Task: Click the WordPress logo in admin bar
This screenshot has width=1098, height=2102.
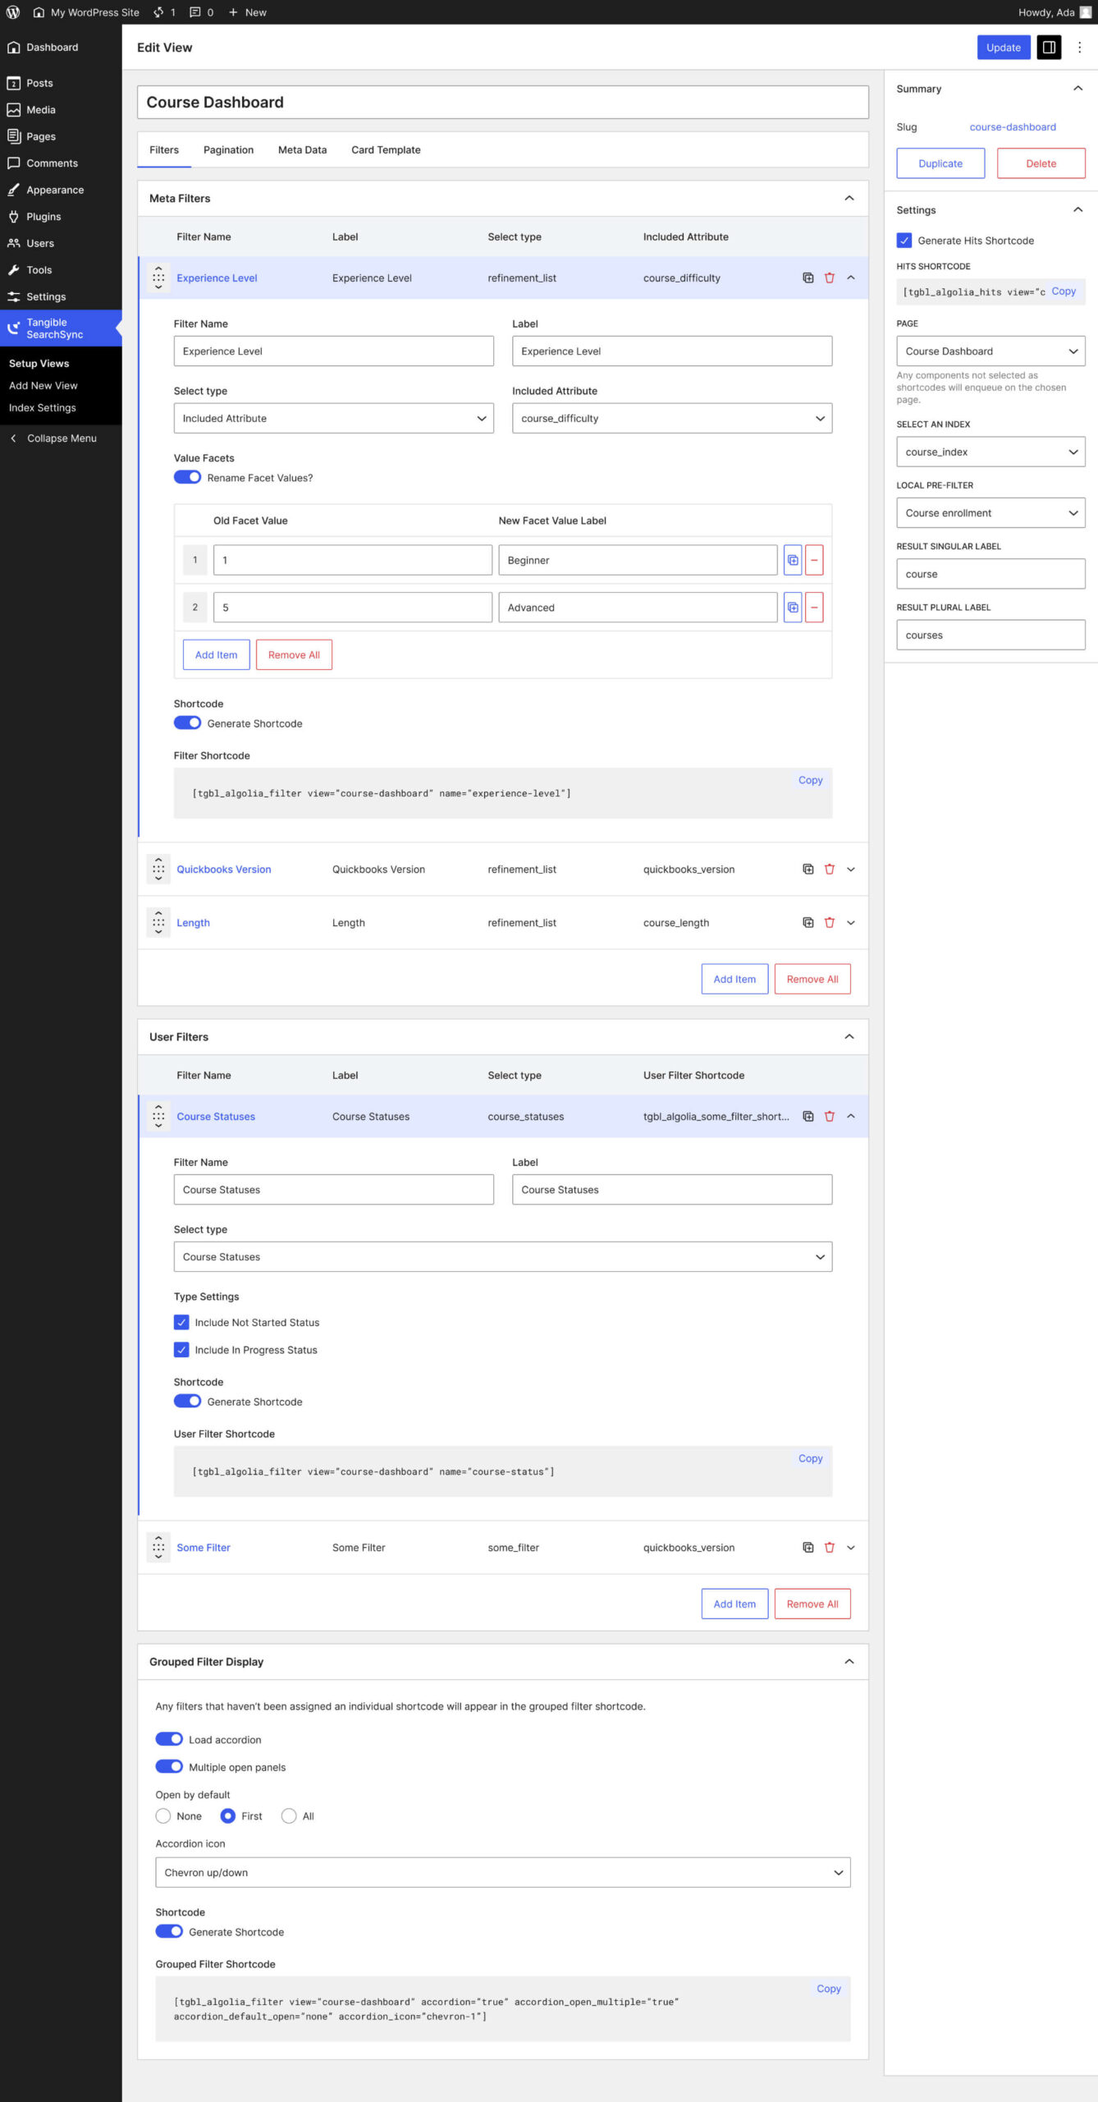Action: (13, 12)
